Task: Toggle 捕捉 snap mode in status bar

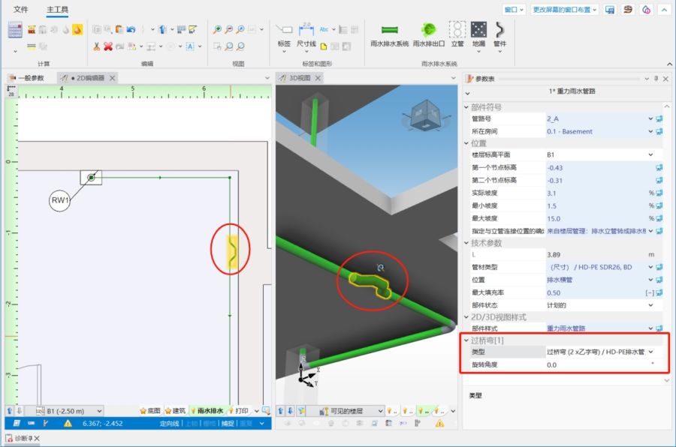Action: point(226,424)
